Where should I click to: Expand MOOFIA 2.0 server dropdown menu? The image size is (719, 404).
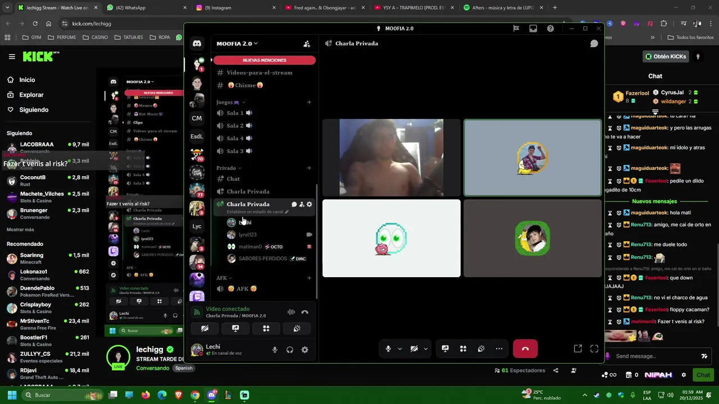[x=237, y=43]
